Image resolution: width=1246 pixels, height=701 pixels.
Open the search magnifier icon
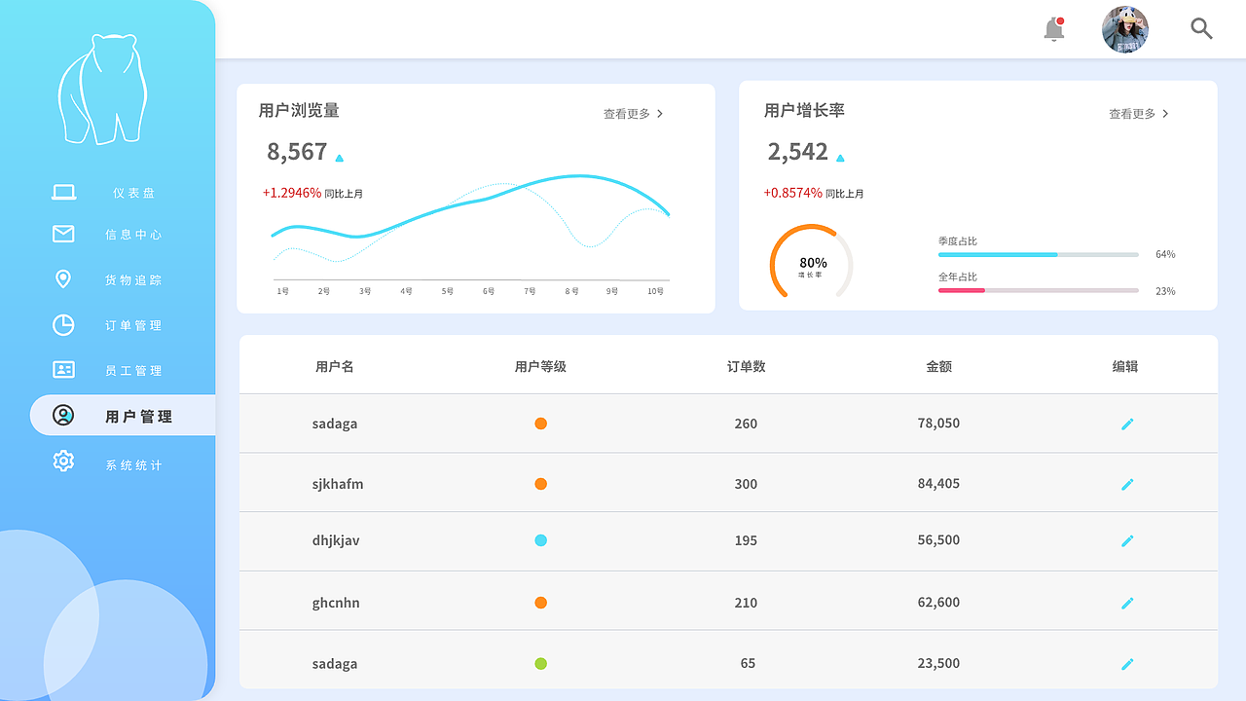pyautogui.click(x=1201, y=29)
